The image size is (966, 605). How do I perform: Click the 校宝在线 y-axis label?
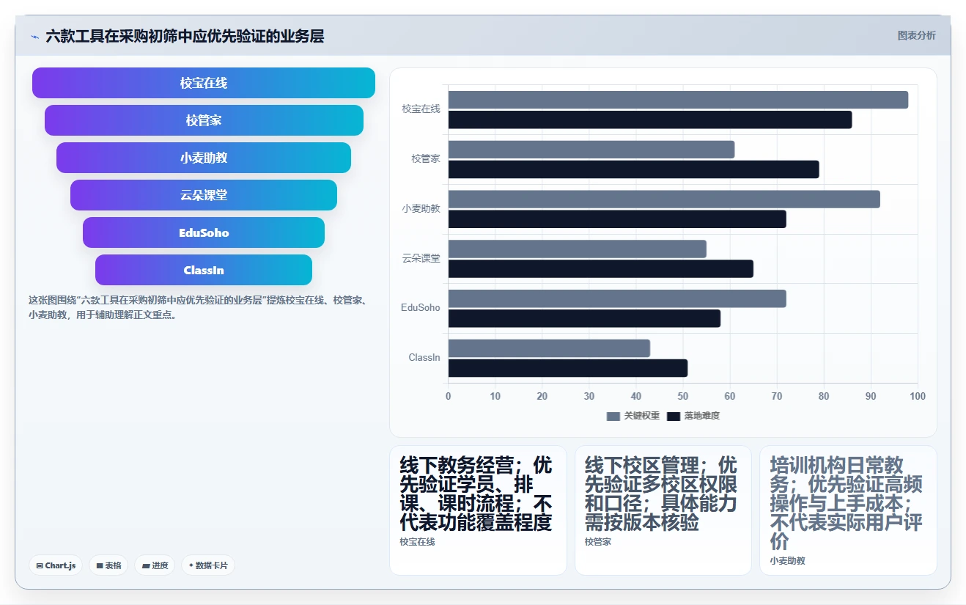point(421,109)
